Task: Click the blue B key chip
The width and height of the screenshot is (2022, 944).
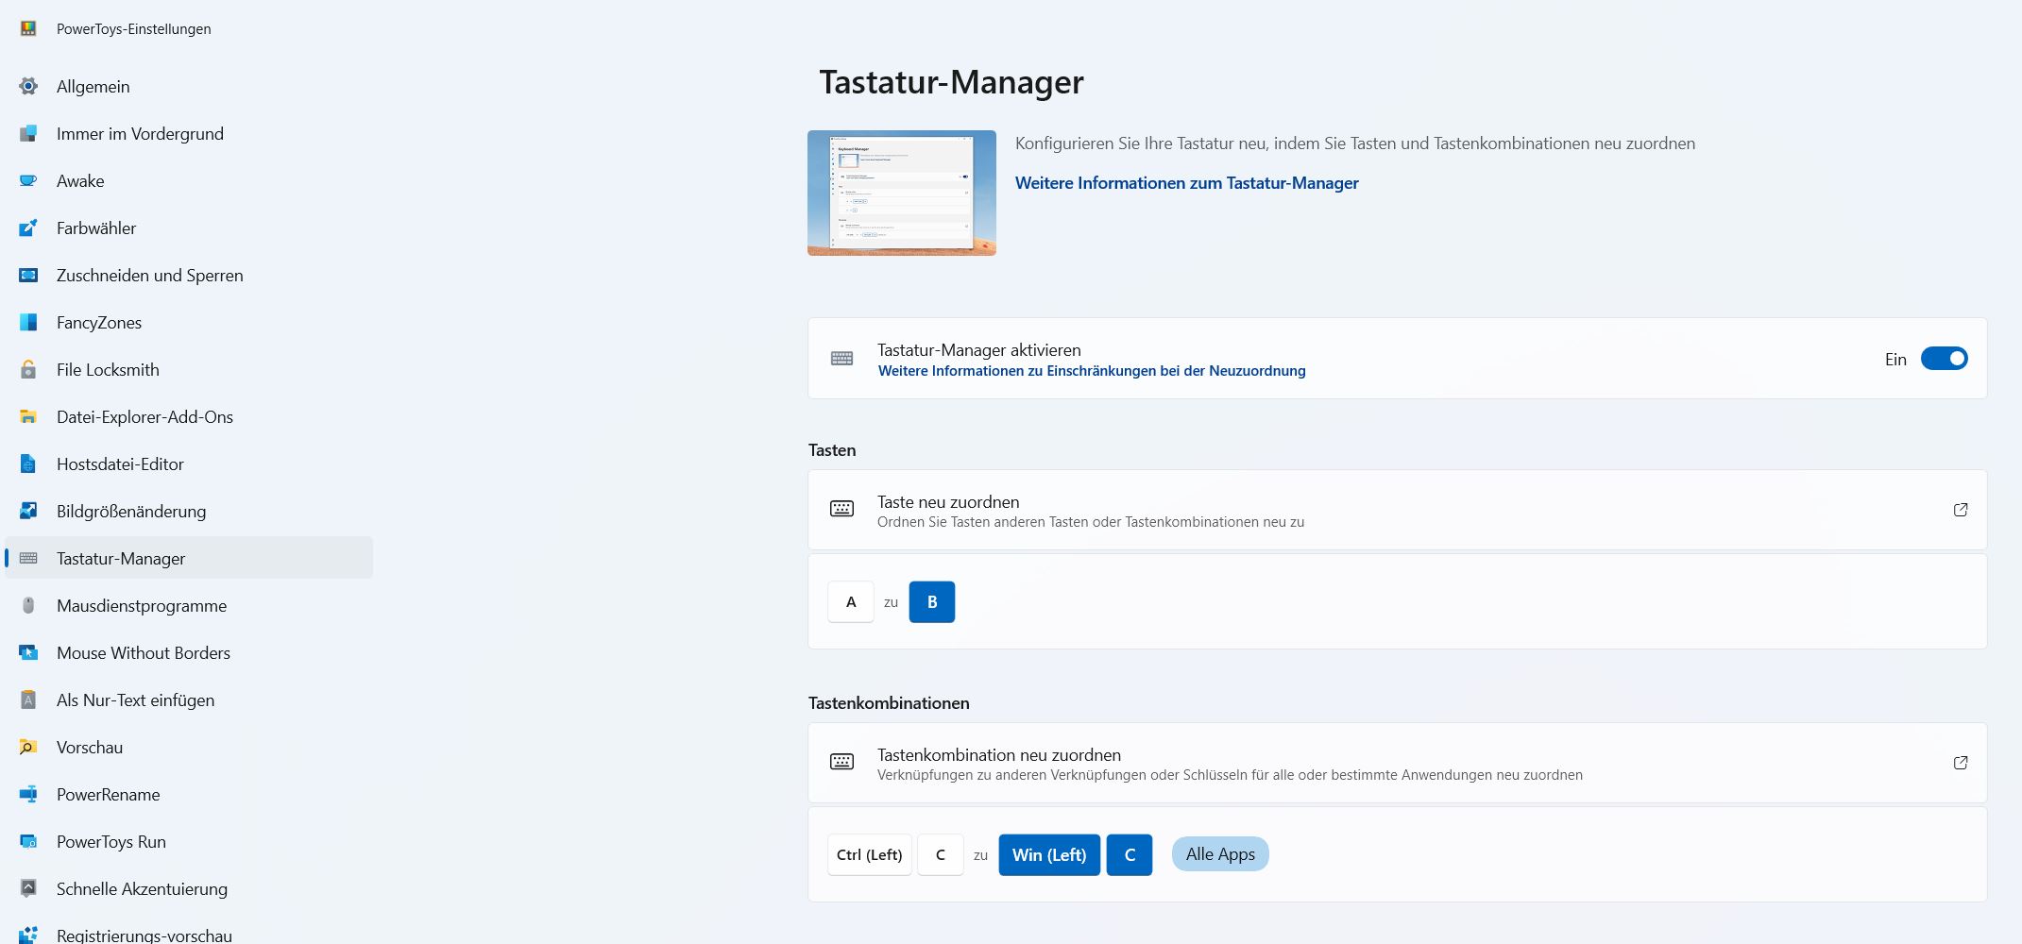Action: 932,601
